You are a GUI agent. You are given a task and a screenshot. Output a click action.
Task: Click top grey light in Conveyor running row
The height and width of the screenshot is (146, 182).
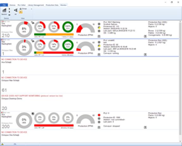pos(99,42)
